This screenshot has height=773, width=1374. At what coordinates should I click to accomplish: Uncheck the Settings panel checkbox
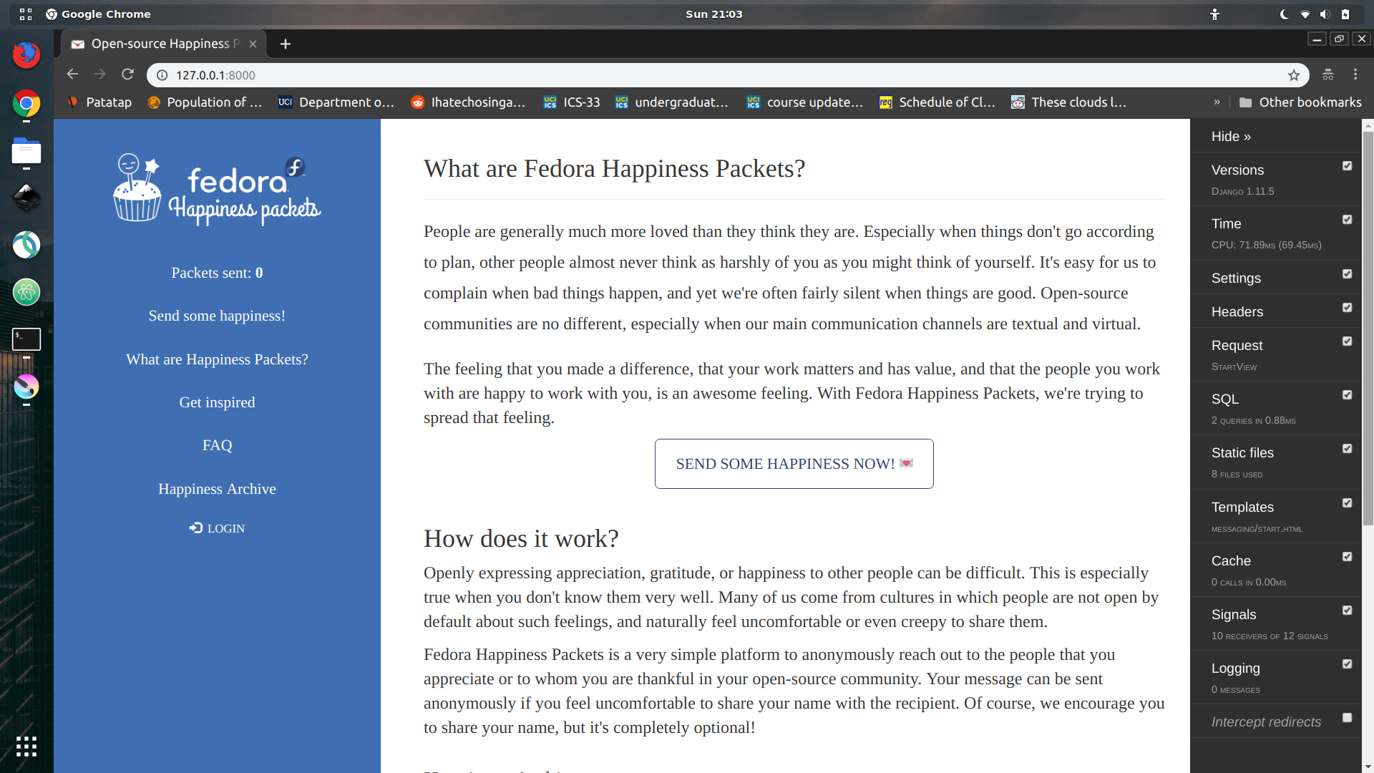(1348, 274)
